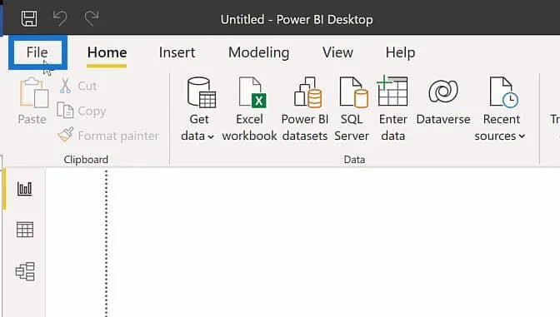This screenshot has height=317, width=560.
Task: Click the Save disk icon
Action: 29,18
